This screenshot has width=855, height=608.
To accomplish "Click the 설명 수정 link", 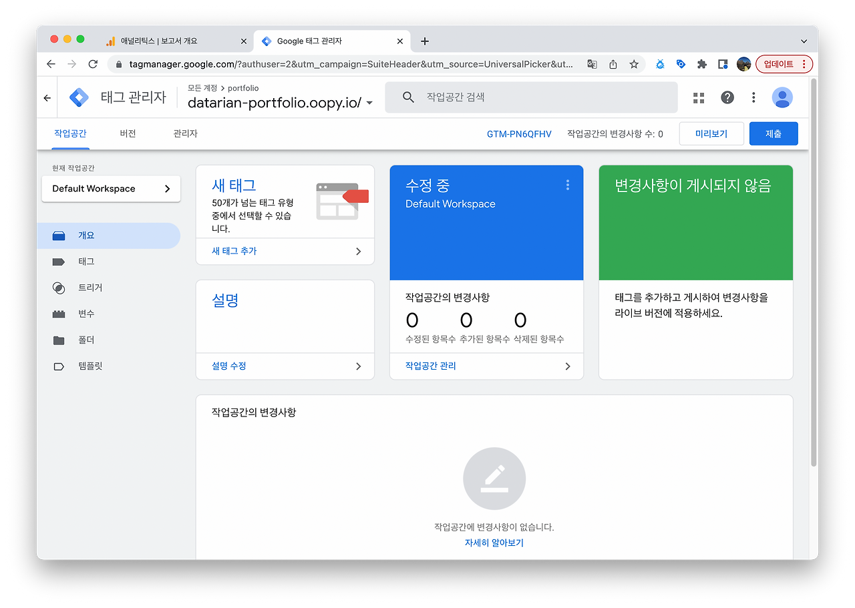I will click(229, 366).
